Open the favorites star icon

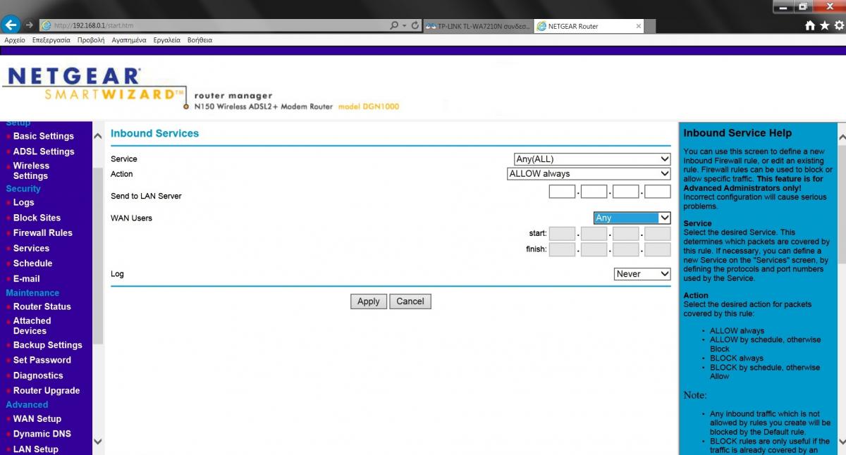(824, 25)
